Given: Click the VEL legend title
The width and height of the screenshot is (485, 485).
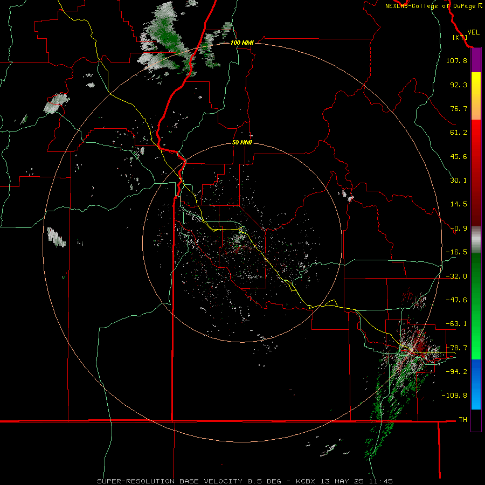Looking at the screenshot, I should 473,32.
